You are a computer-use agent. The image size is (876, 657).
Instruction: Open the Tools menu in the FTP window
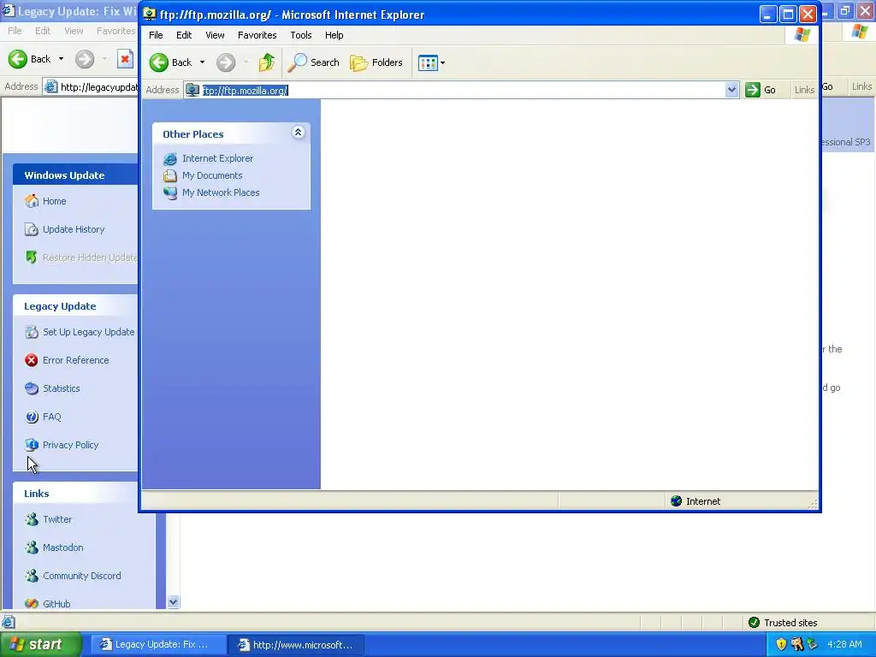click(300, 35)
